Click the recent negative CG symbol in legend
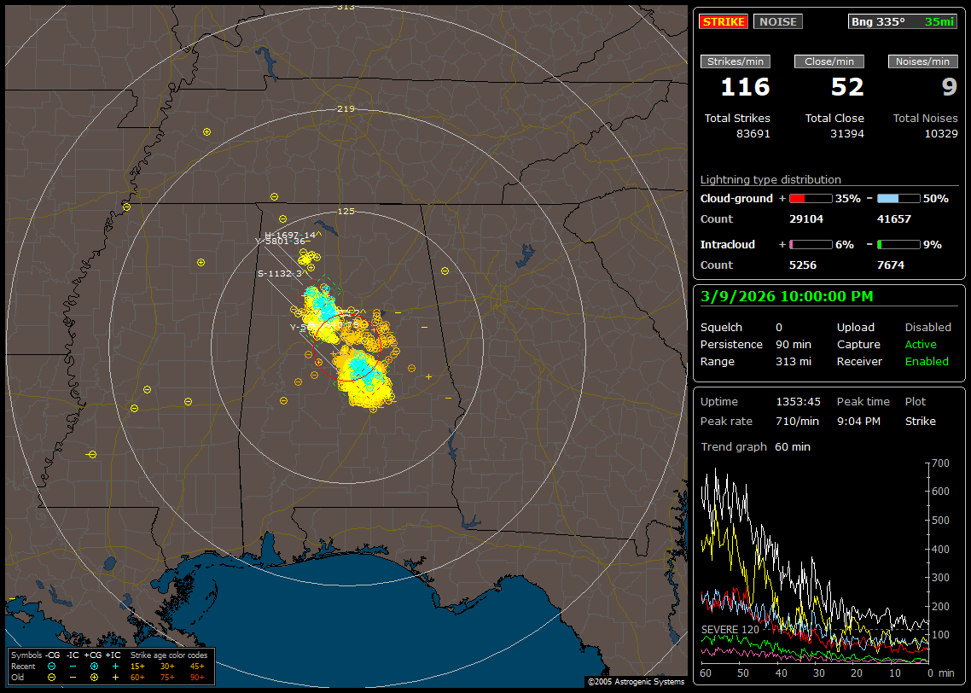 coord(52,666)
